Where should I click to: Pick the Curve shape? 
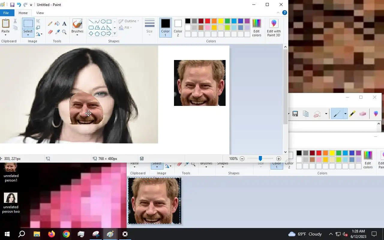(97, 22)
